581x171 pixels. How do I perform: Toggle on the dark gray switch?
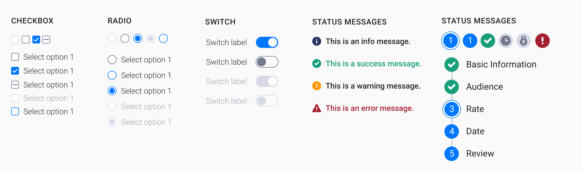click(x=267, y=62)
